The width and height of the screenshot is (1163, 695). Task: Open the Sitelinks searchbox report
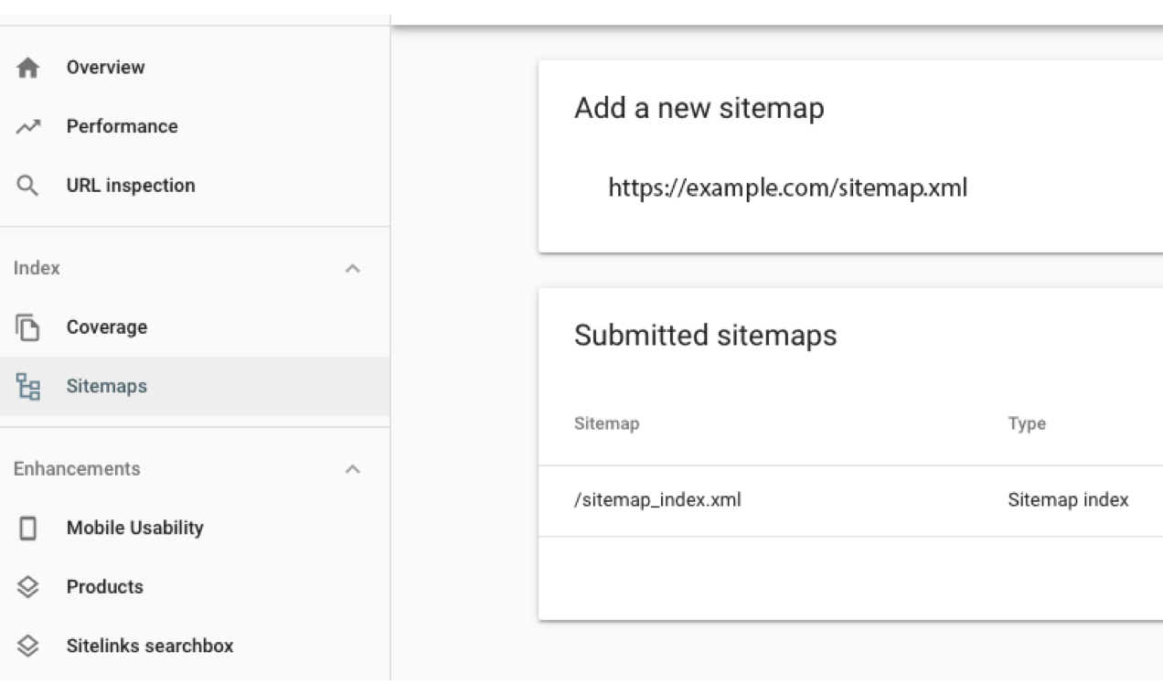pos(195,646)
